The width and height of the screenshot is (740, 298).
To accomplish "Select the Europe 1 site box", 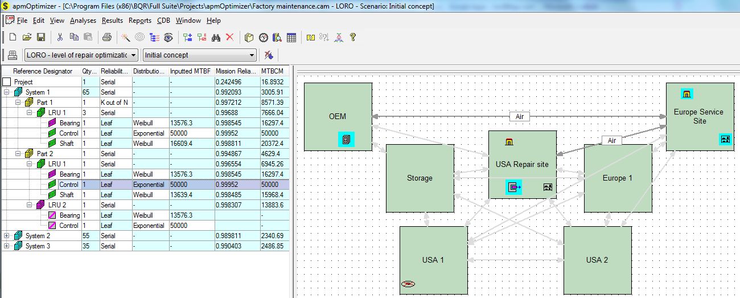I will 618,178.
